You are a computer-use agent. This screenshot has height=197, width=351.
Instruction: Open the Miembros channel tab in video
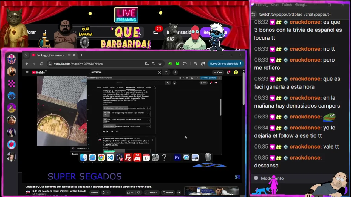[x=140, y=88]
